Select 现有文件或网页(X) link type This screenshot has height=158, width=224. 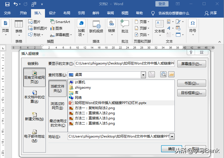coord(34,77)
